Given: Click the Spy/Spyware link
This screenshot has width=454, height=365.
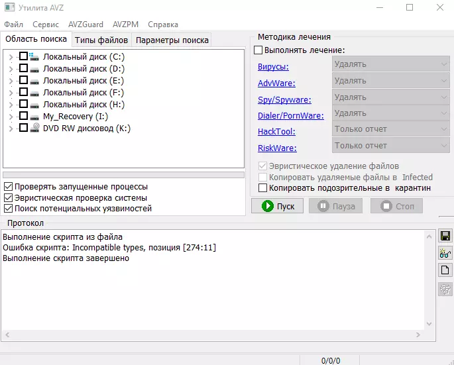Looking at the screenshot, I should click(284, 100).
